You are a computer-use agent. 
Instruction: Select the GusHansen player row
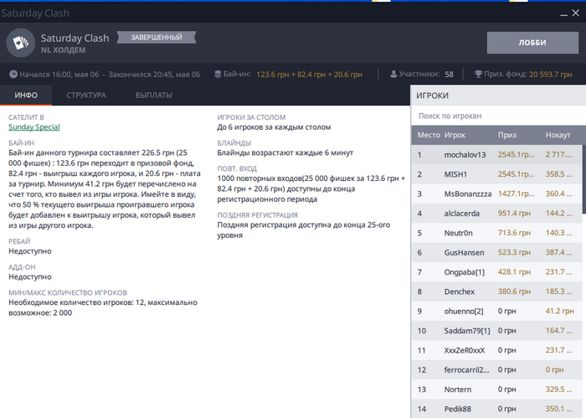496,252
